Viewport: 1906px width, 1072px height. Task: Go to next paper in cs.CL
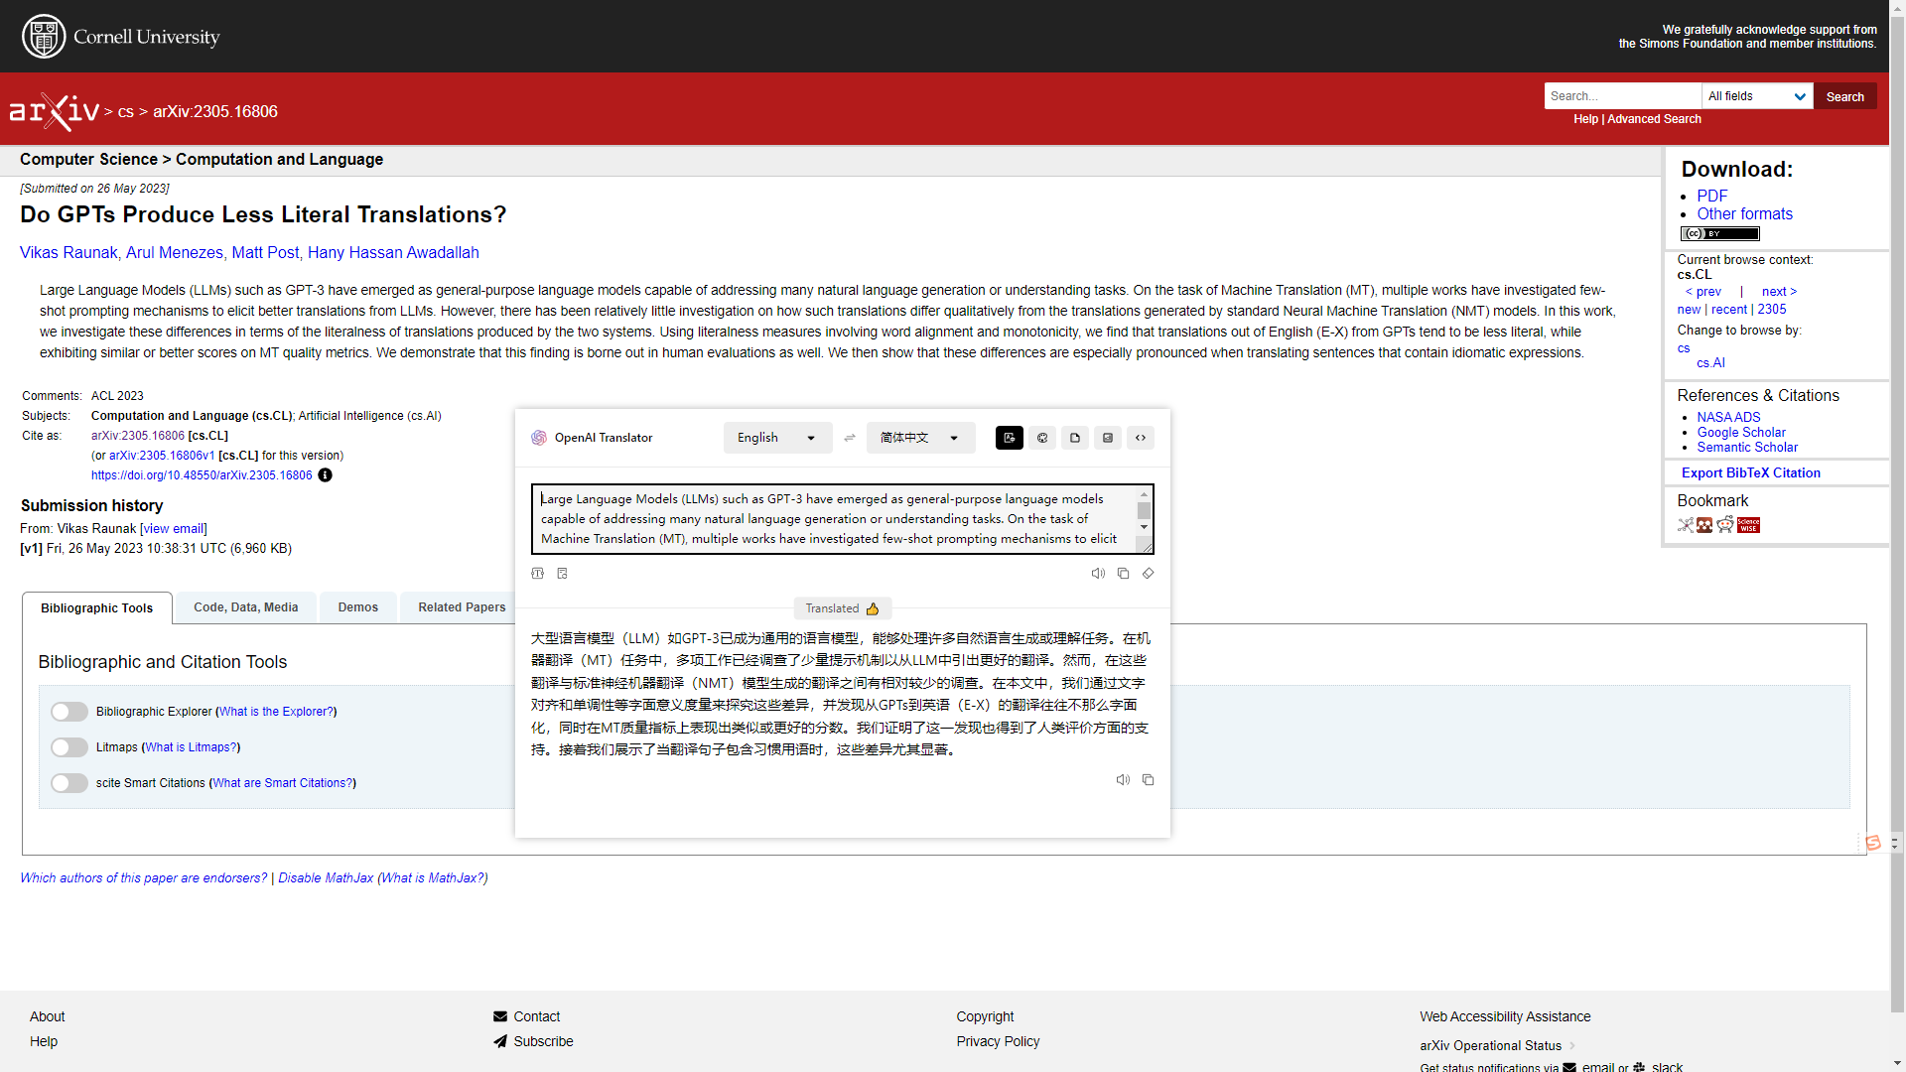pyautogui.click(x=1779, y=292)
